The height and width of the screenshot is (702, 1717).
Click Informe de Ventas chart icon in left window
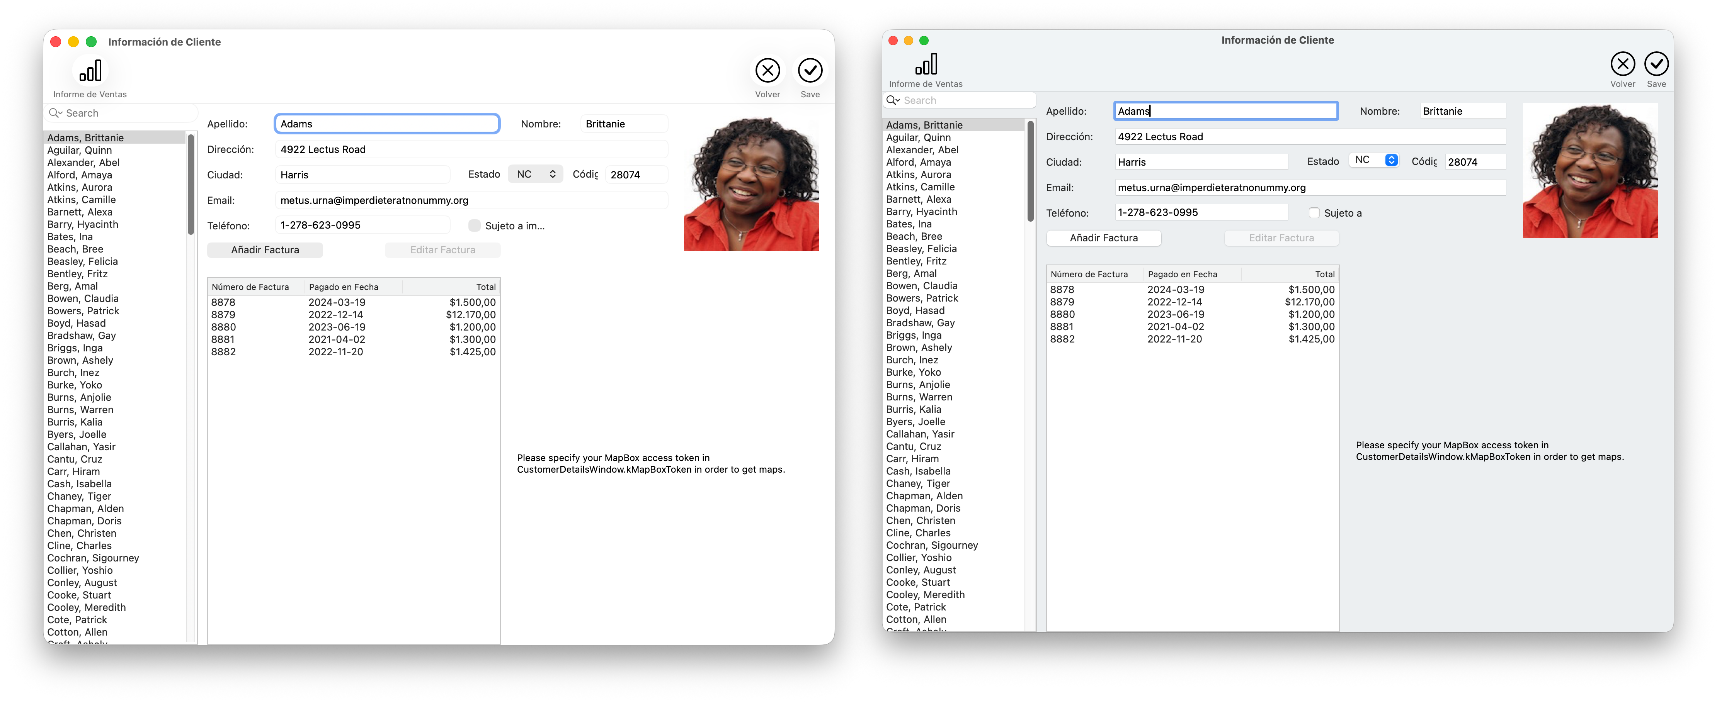coord(90,71)
